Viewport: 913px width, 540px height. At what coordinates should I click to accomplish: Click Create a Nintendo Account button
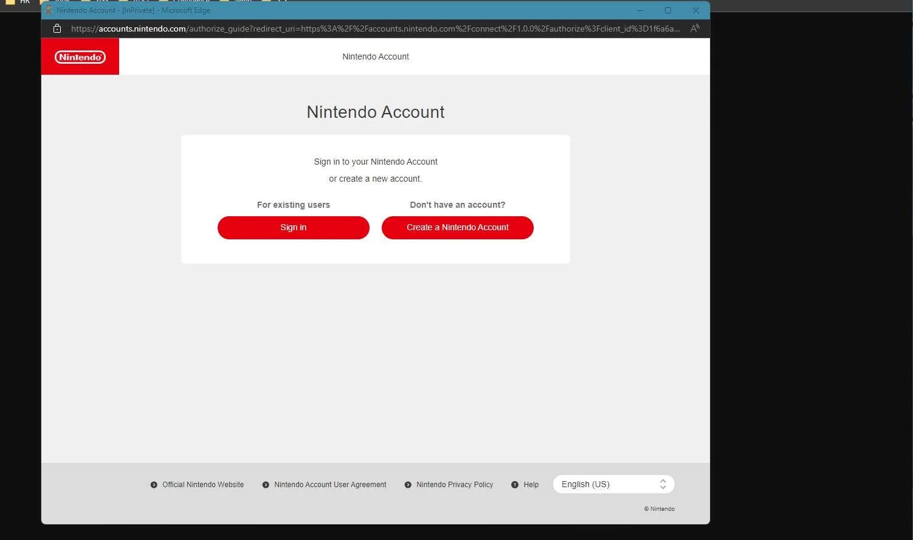pos(458,228)
